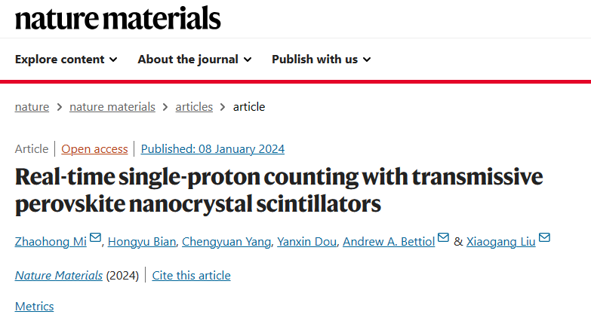This screenshot has width=591, height=330.
Task: Open the nature materials breadcrumb link
Action: 112,107
